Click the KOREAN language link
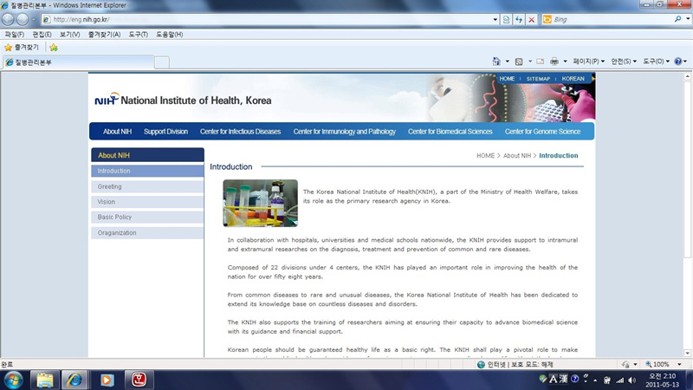The image size is (693, 390). (573, 79)
